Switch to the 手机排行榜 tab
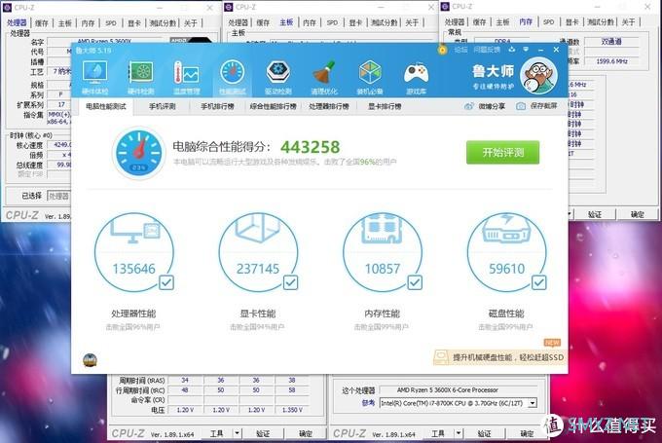 pos(217,106)
